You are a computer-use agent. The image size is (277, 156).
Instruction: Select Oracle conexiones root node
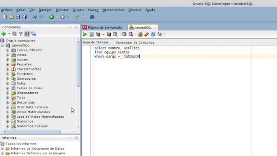(x=21, y=40)
